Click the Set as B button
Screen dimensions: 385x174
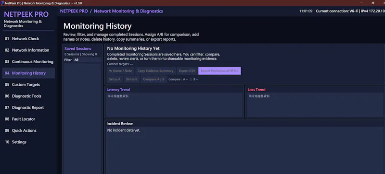point(131,79)
